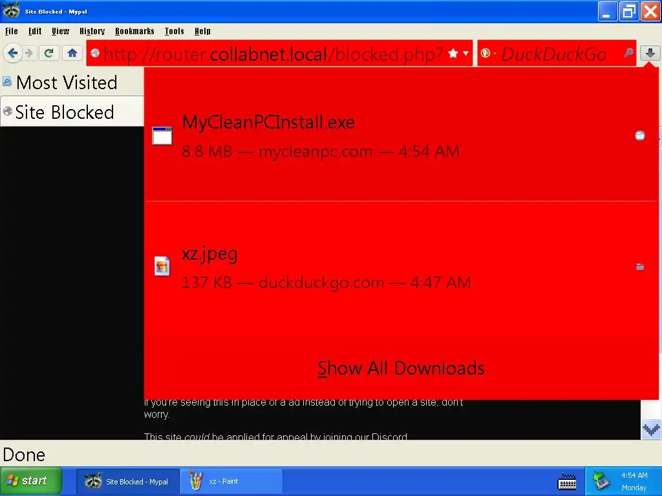Click the xz.jpeg image file icon
Viewport: 662px width, 496px height.
(x=162, y=266)
